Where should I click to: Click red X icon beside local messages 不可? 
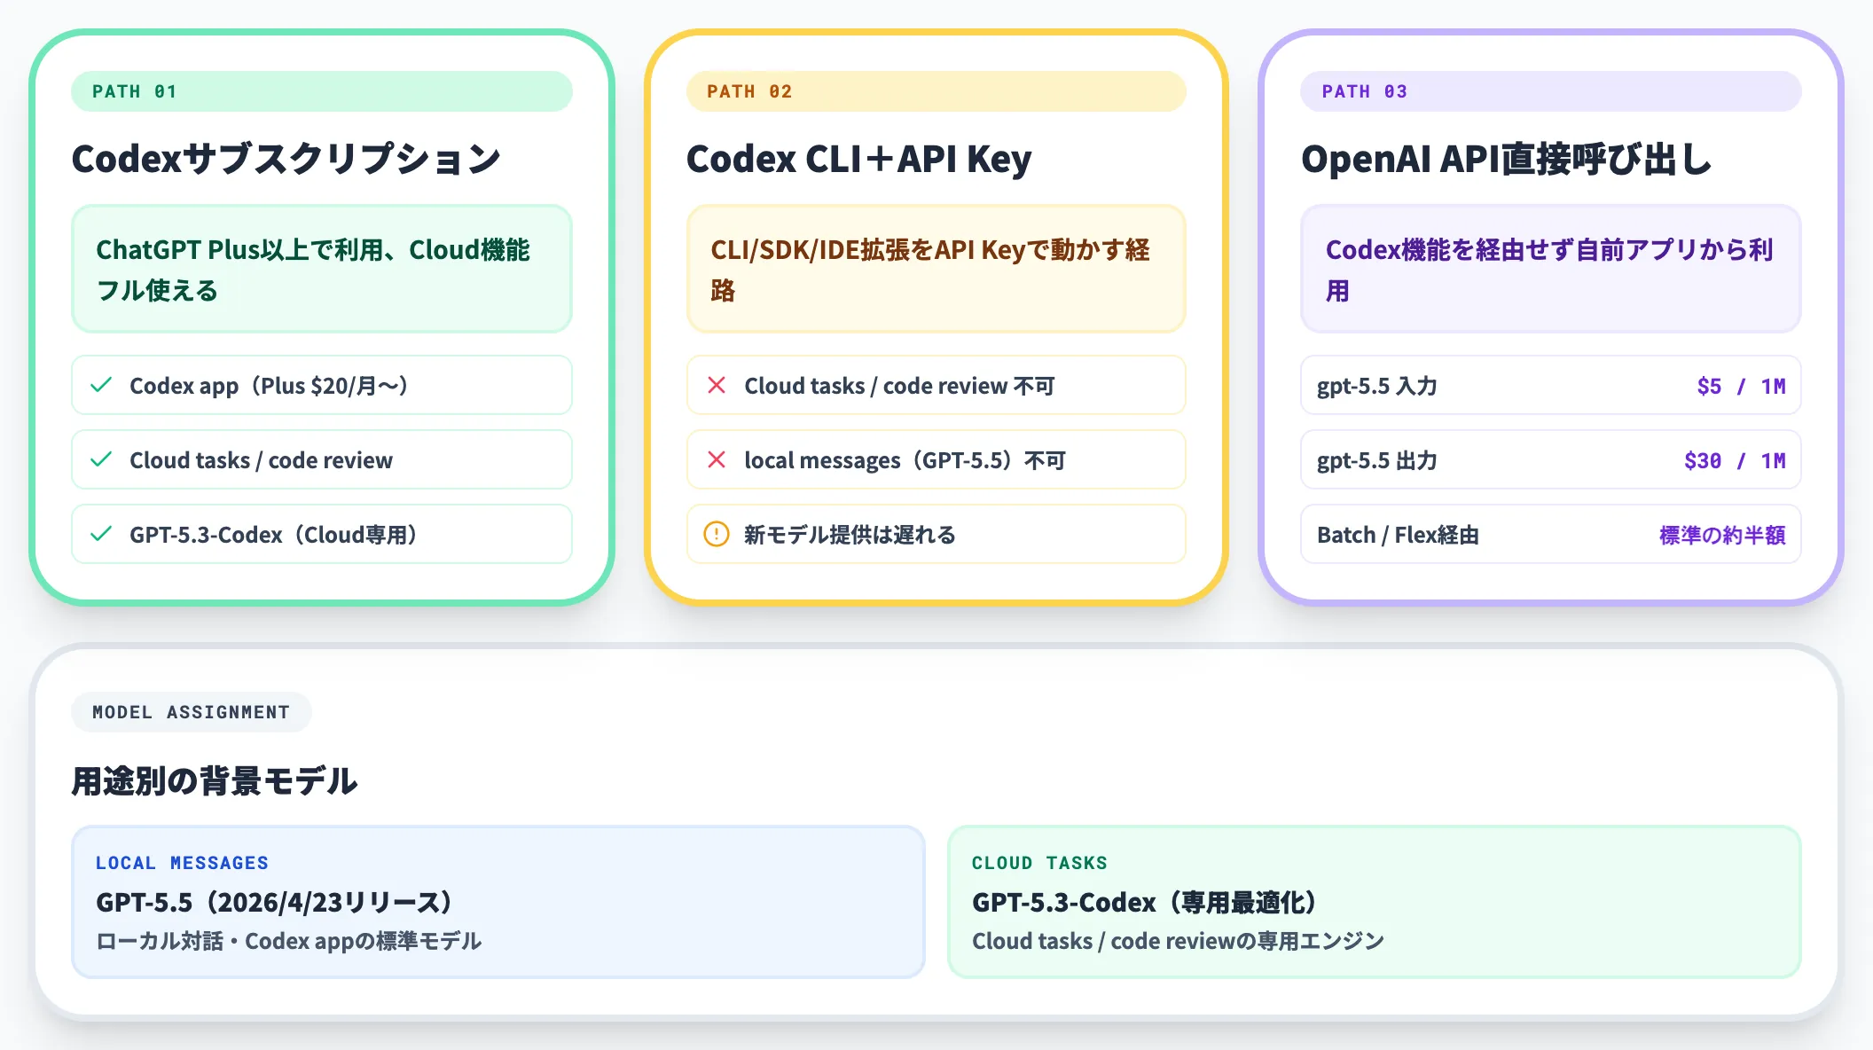pos(717,459)
